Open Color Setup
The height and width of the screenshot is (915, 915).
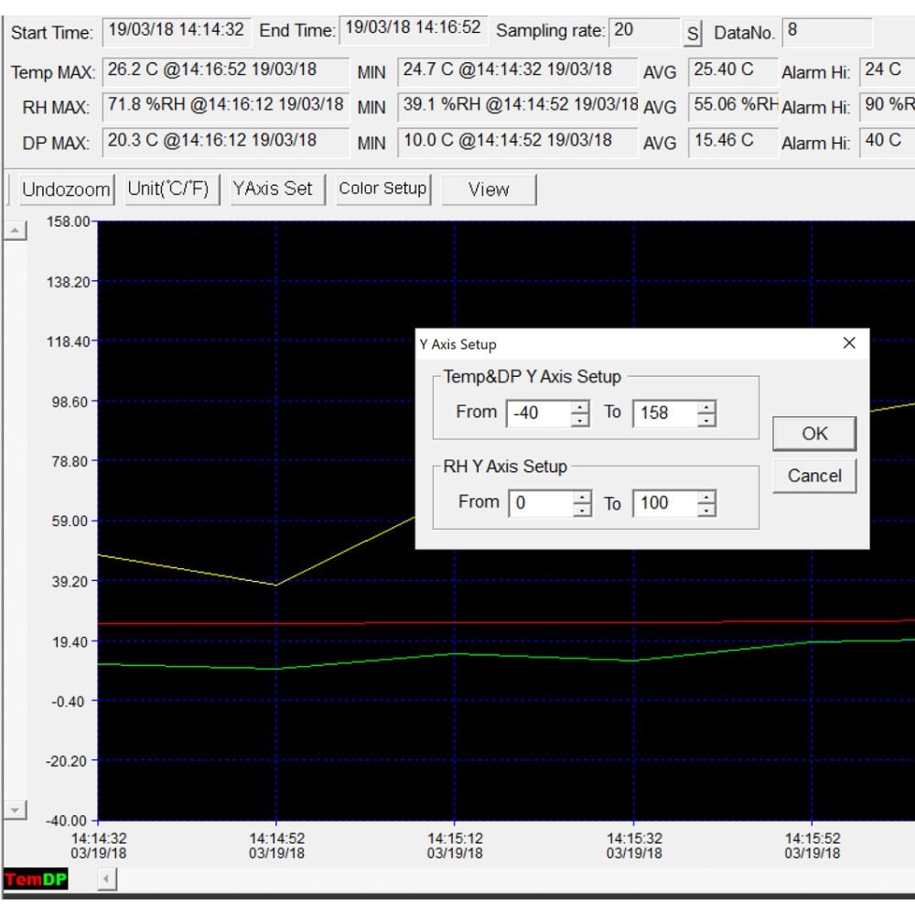pos(382,189)
